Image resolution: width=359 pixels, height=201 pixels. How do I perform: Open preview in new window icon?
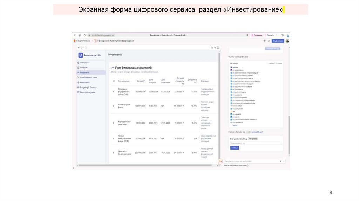click(218, 48)
